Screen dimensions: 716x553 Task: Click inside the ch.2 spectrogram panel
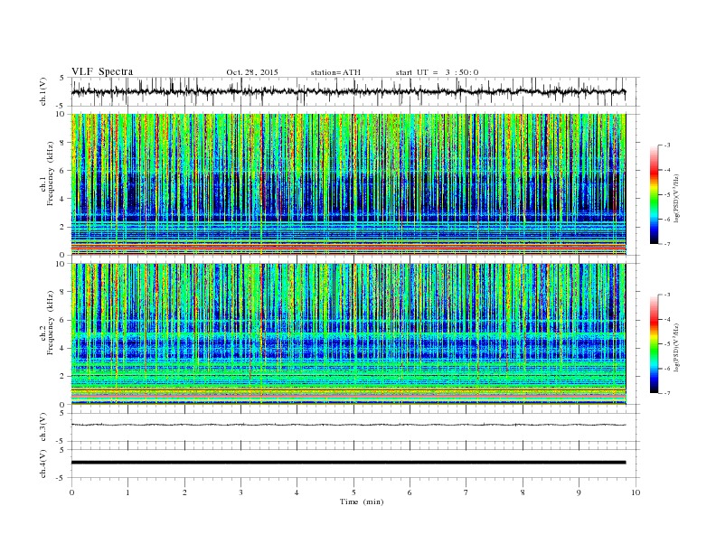click(348, 334)
